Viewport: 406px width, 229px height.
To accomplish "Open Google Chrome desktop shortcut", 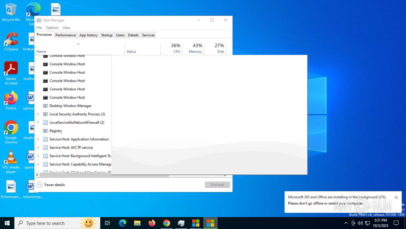I will (11, 132).
